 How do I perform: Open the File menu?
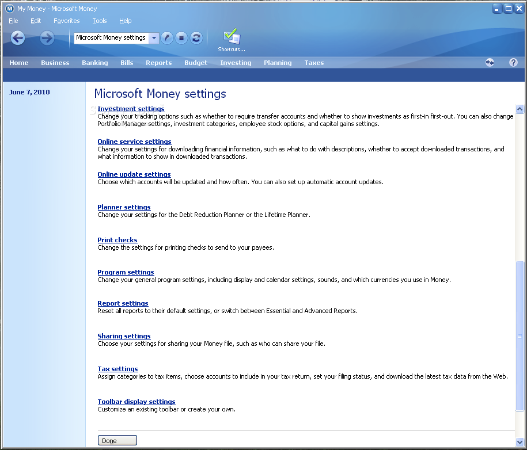[13, 21]
